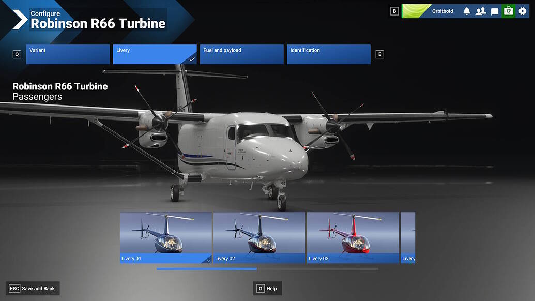Screen dimensions: 535x301
Task: Click Save and Back
Action: click(x=33, y=288)
